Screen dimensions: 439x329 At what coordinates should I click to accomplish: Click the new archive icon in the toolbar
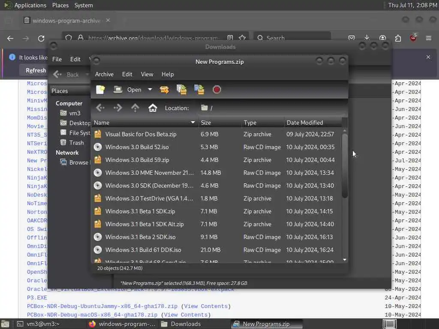coord(100,90)
